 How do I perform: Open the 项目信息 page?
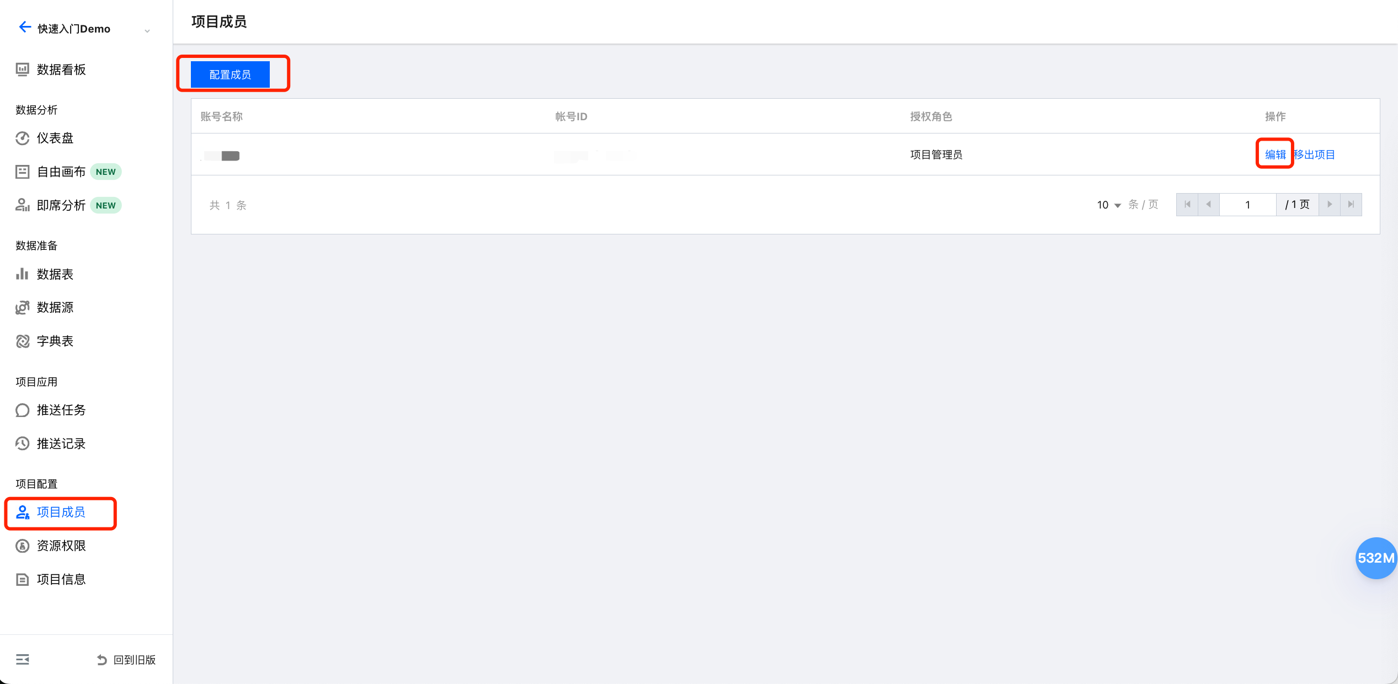(x=61, y=579)
